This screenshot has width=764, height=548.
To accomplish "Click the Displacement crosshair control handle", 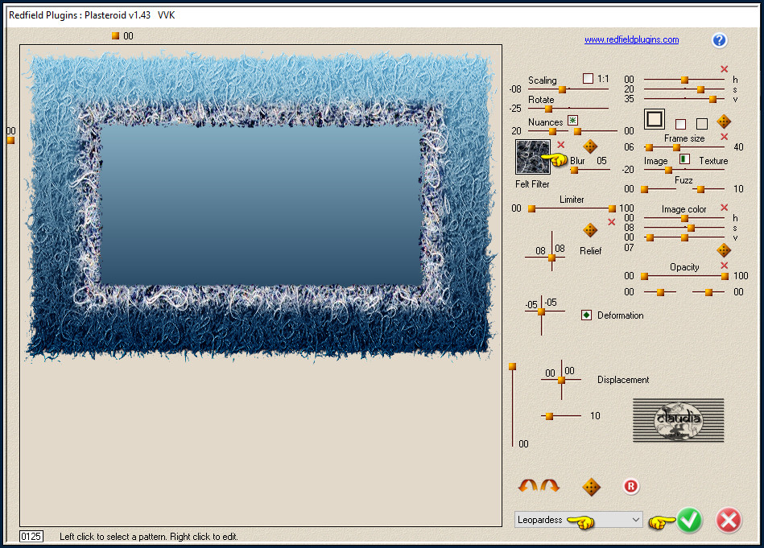I will [561, 380].
